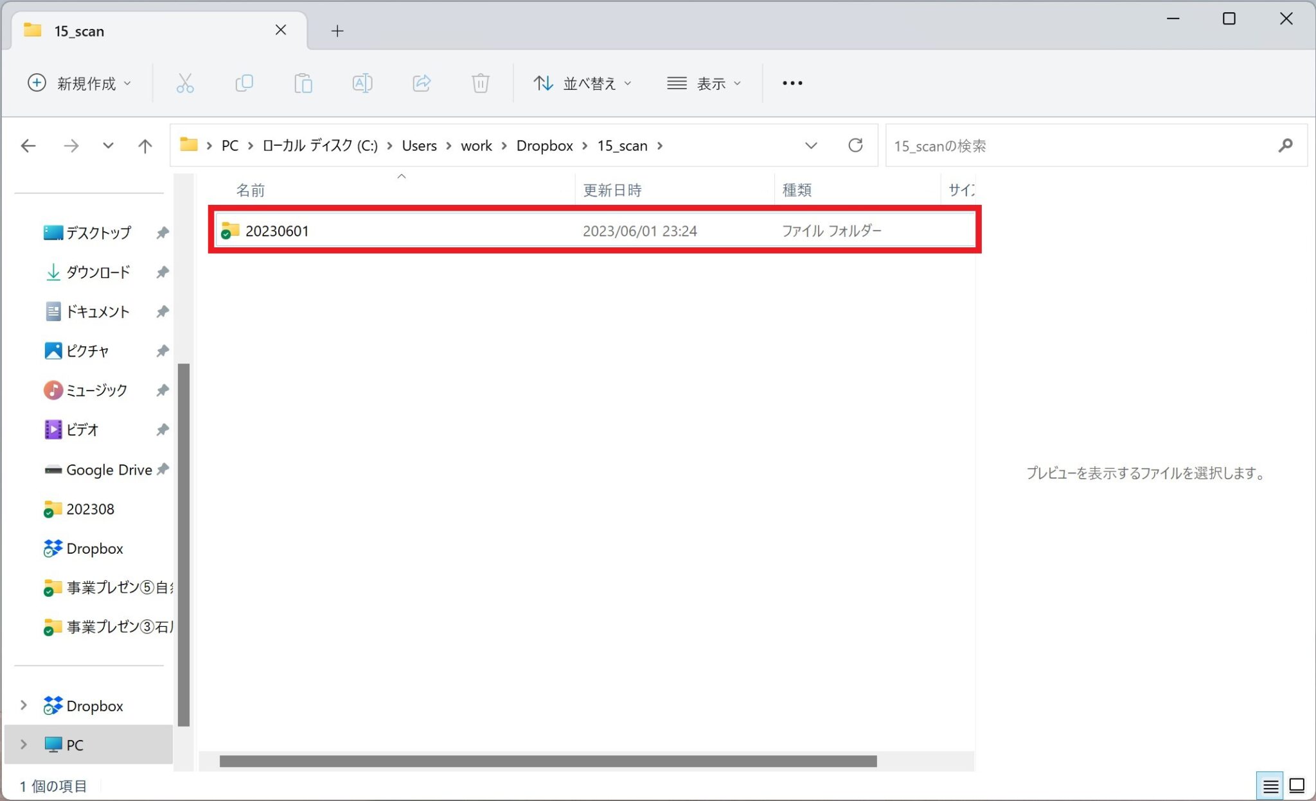Open the 並べ替え sort dropdown
This screenshot has height=801, width=1316.
(x=582, y=83)
